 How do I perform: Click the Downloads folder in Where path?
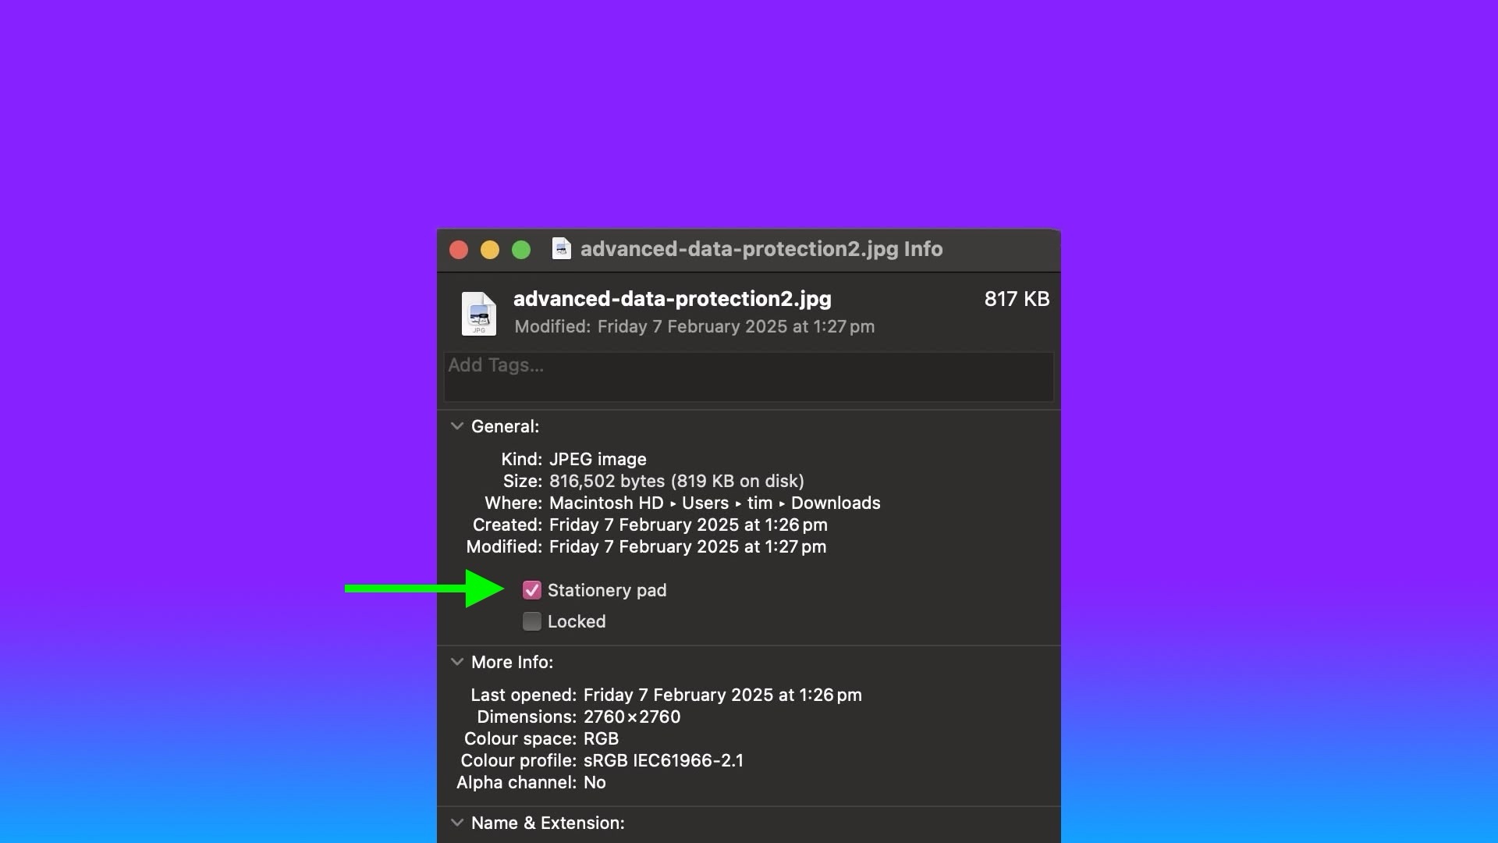(836, 503)
